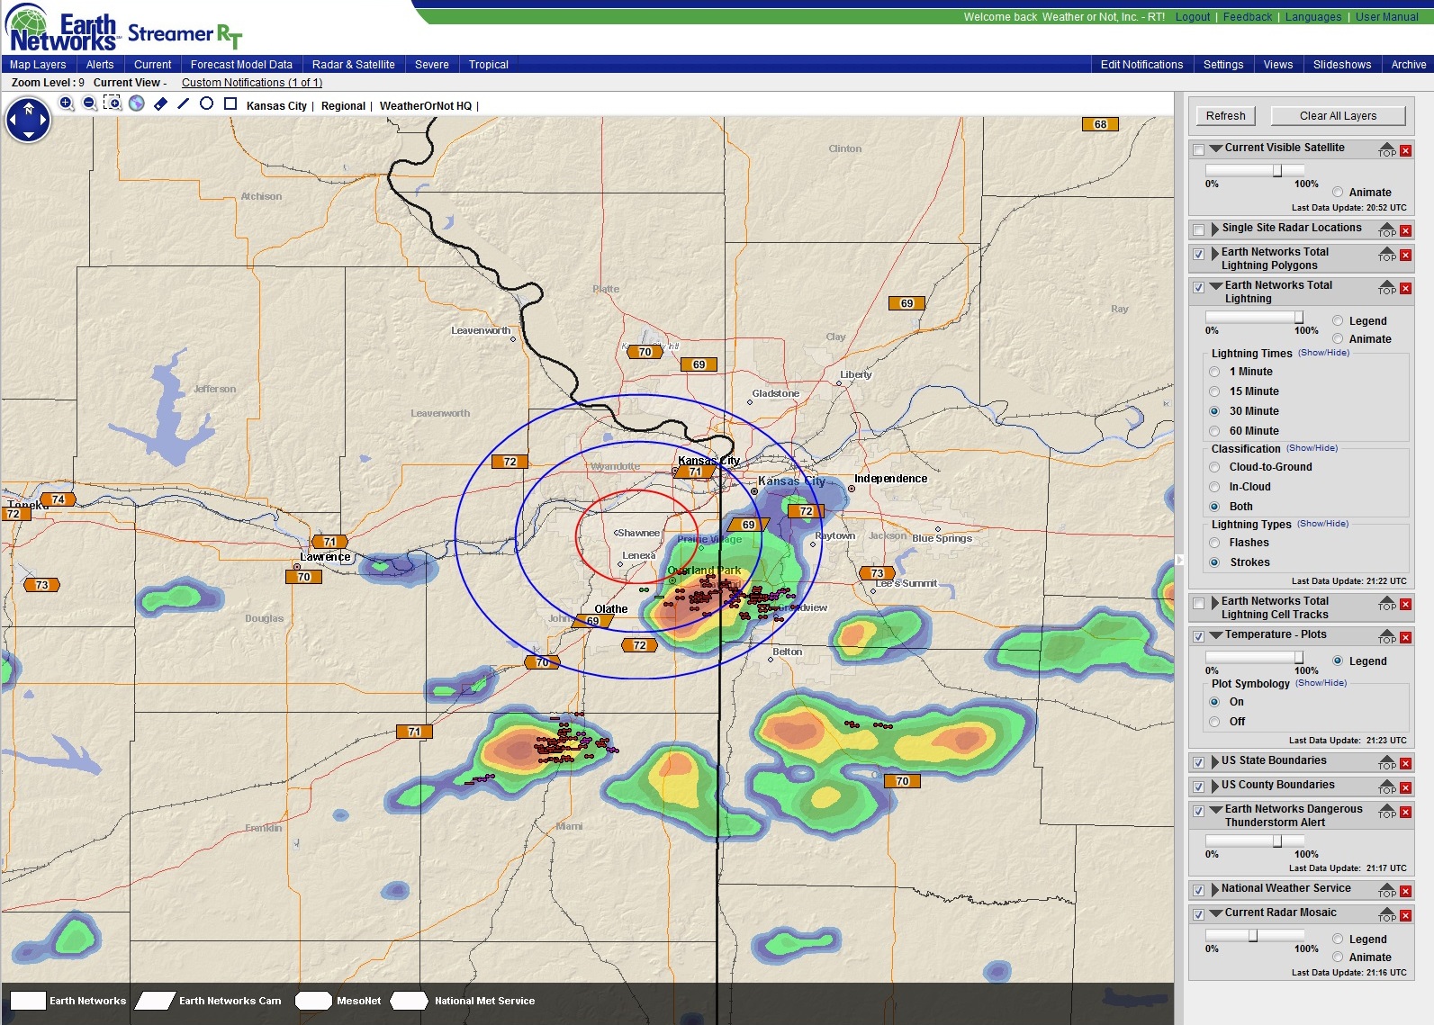Select the 60 Minute lightning time
Viewport: 1434px width, 1025px height.
pos(1214,431)
